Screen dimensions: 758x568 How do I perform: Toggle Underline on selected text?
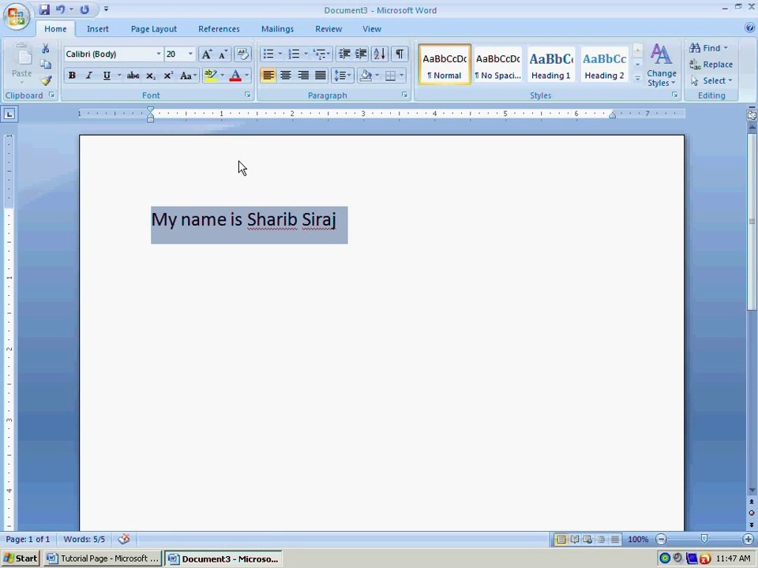(107, 76)
